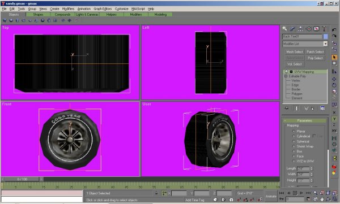The image size is (340, 204).
Task: Click the Zoom magnifier viewport control
Action: coord(315,193)
